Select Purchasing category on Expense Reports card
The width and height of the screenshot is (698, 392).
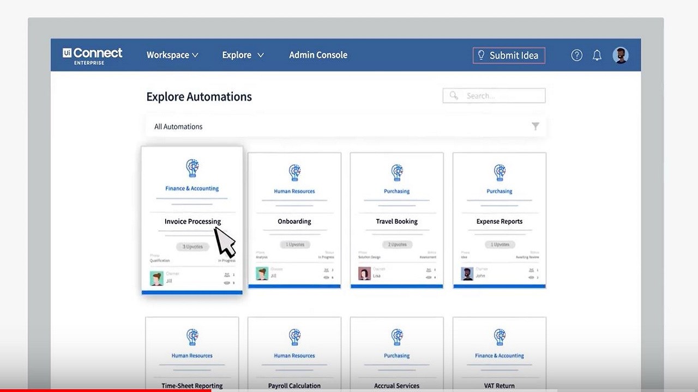500,191
